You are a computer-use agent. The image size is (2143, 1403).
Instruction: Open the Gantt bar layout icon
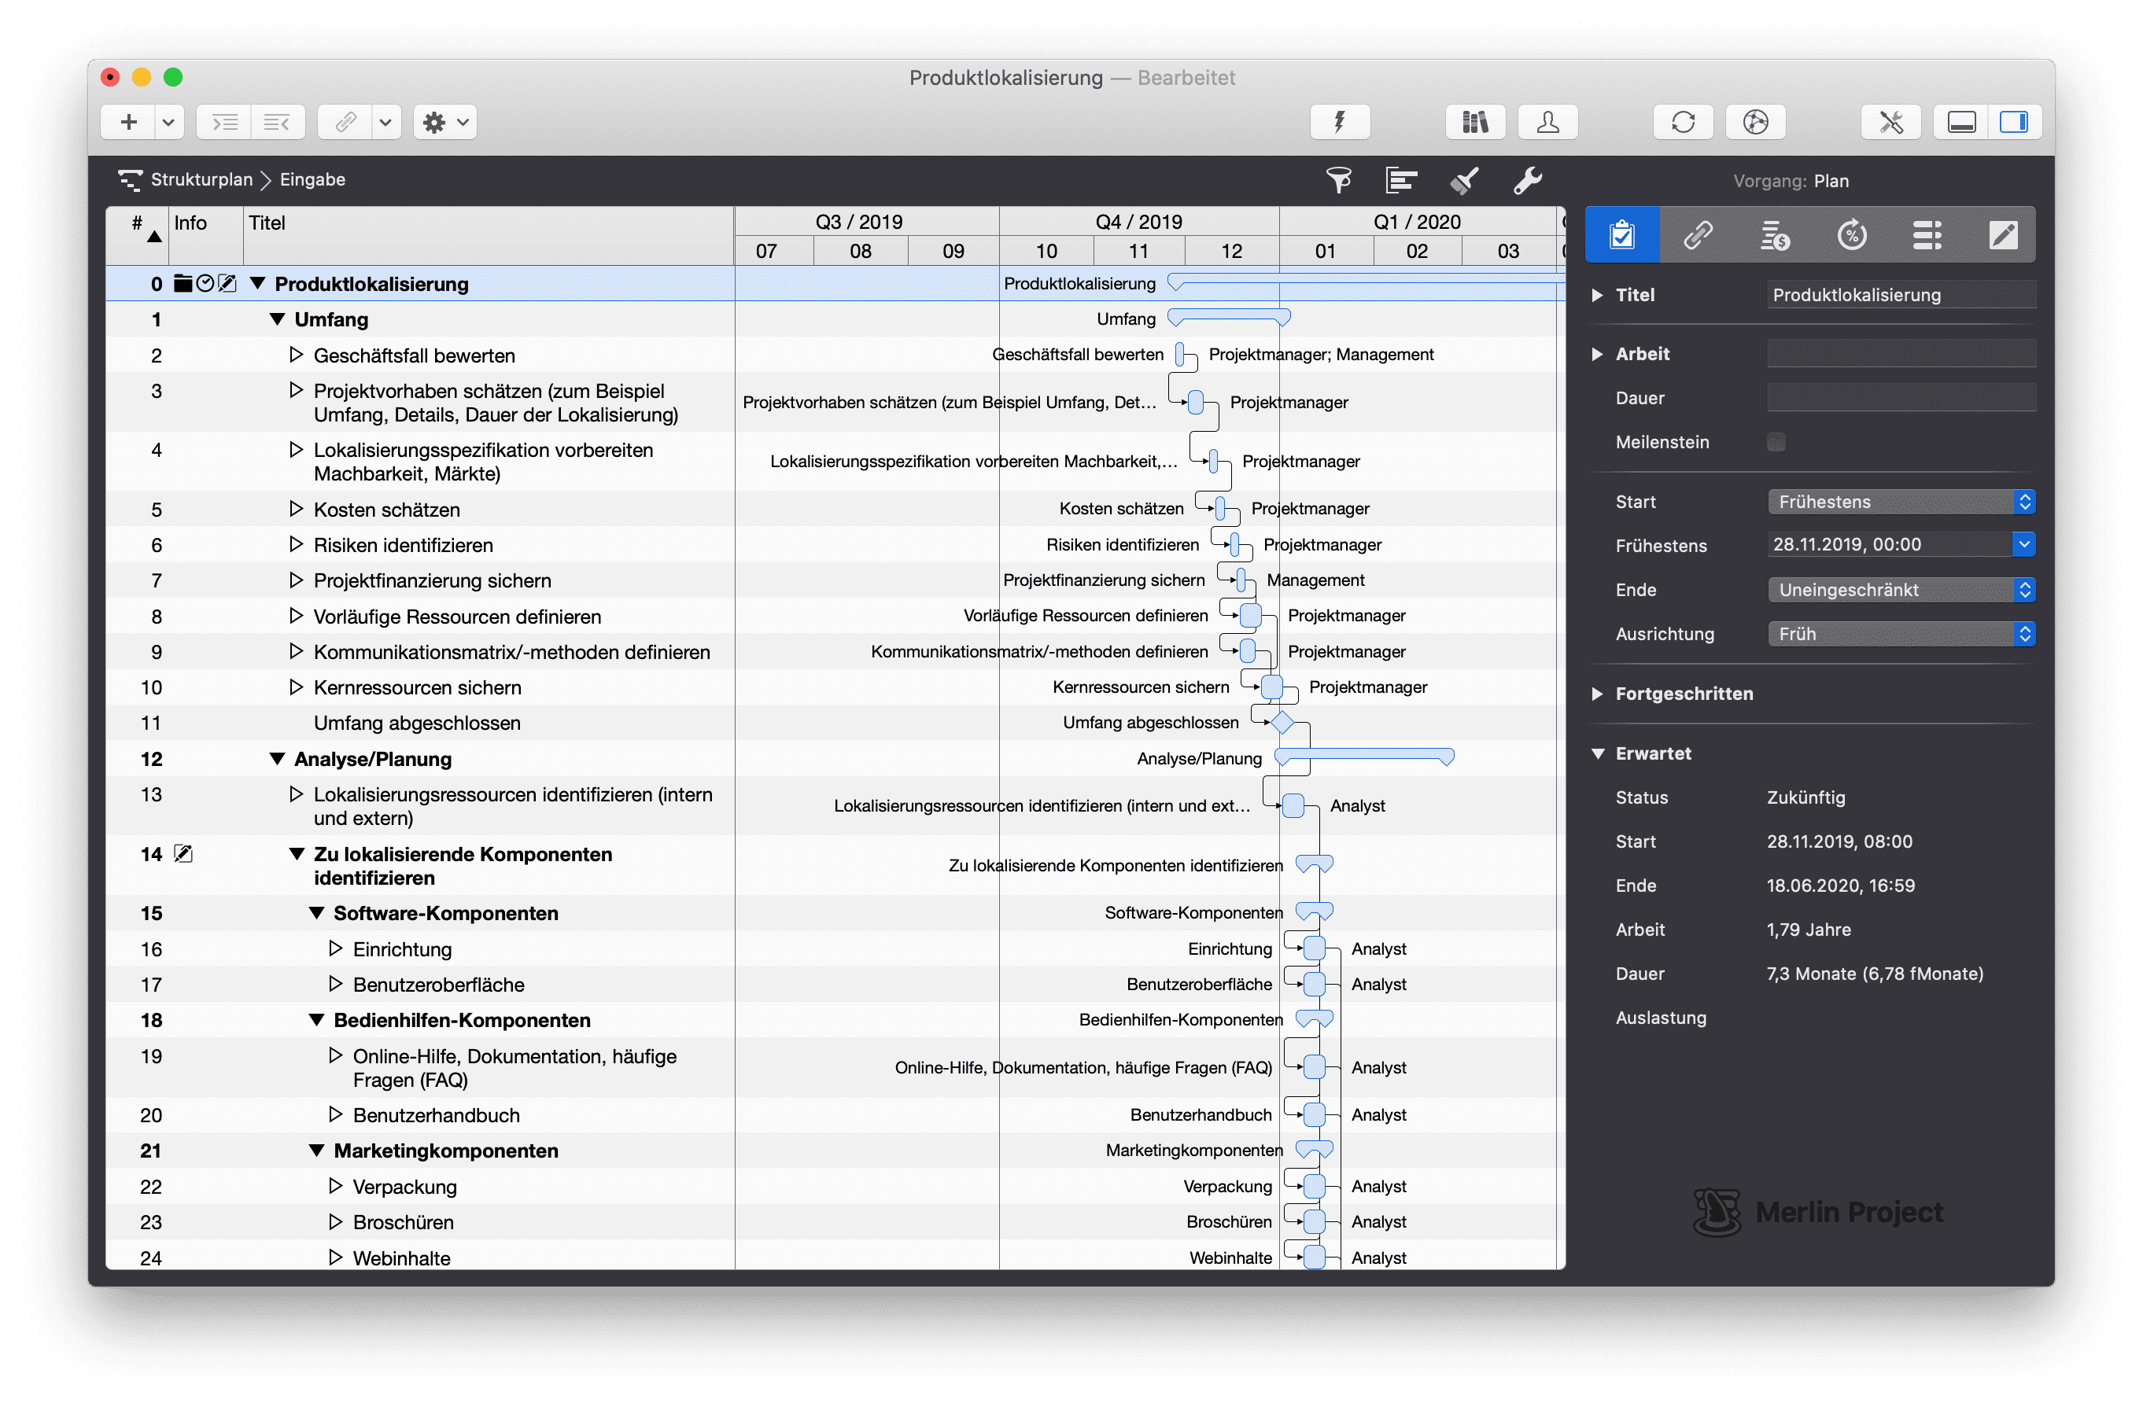click(1401, 180)
